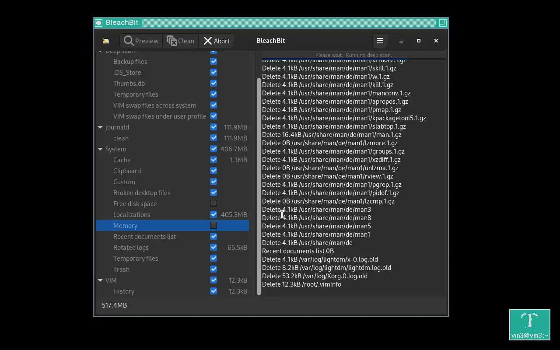
Task: Click log line for Xorg.0.log.old
Action: click(x=315, y=276)
